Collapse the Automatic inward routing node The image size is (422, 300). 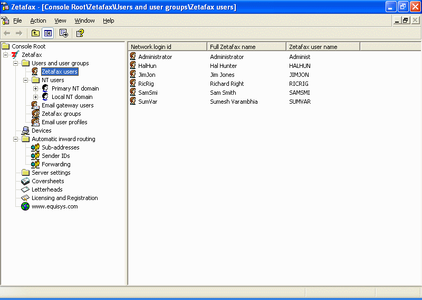tap(16, 139)
